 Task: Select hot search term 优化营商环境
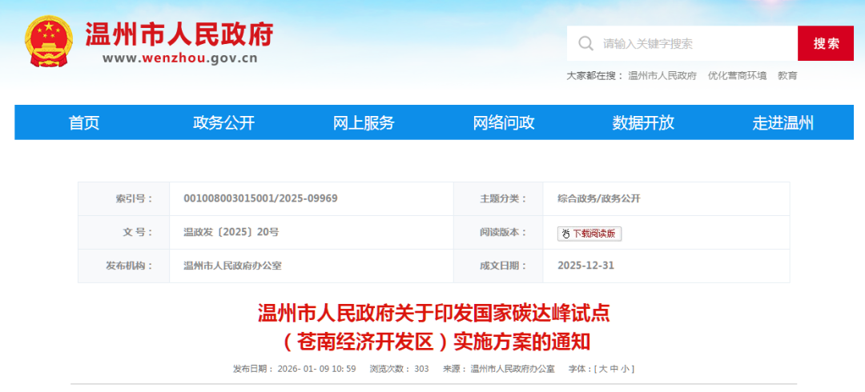pos(737,76)
